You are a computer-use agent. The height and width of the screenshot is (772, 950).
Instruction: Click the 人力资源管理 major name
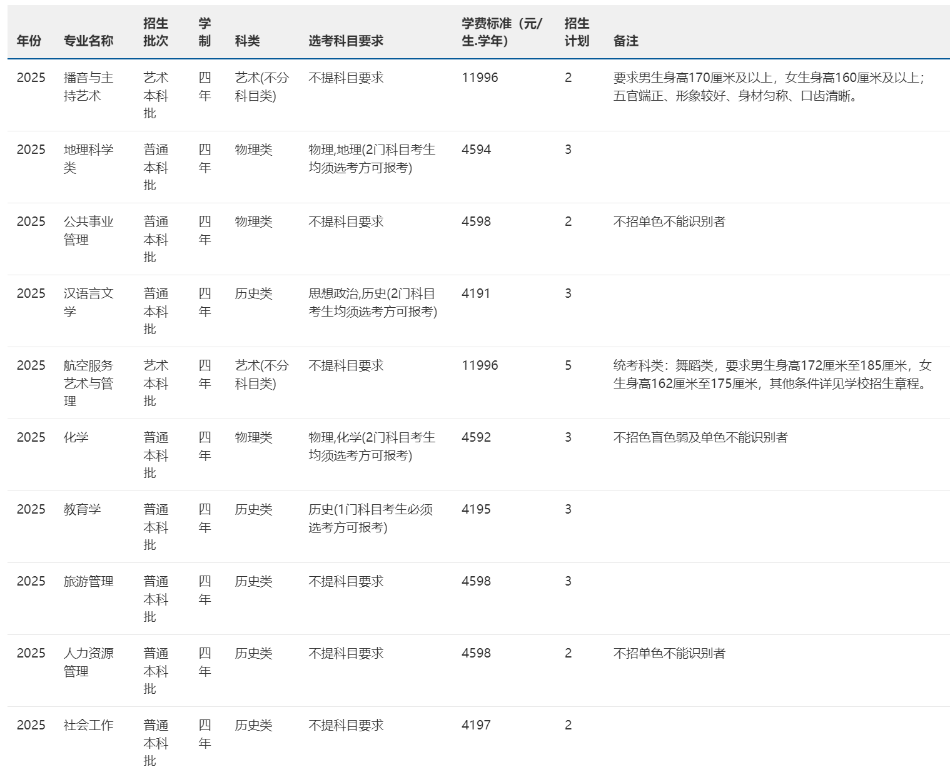point(88,662)
